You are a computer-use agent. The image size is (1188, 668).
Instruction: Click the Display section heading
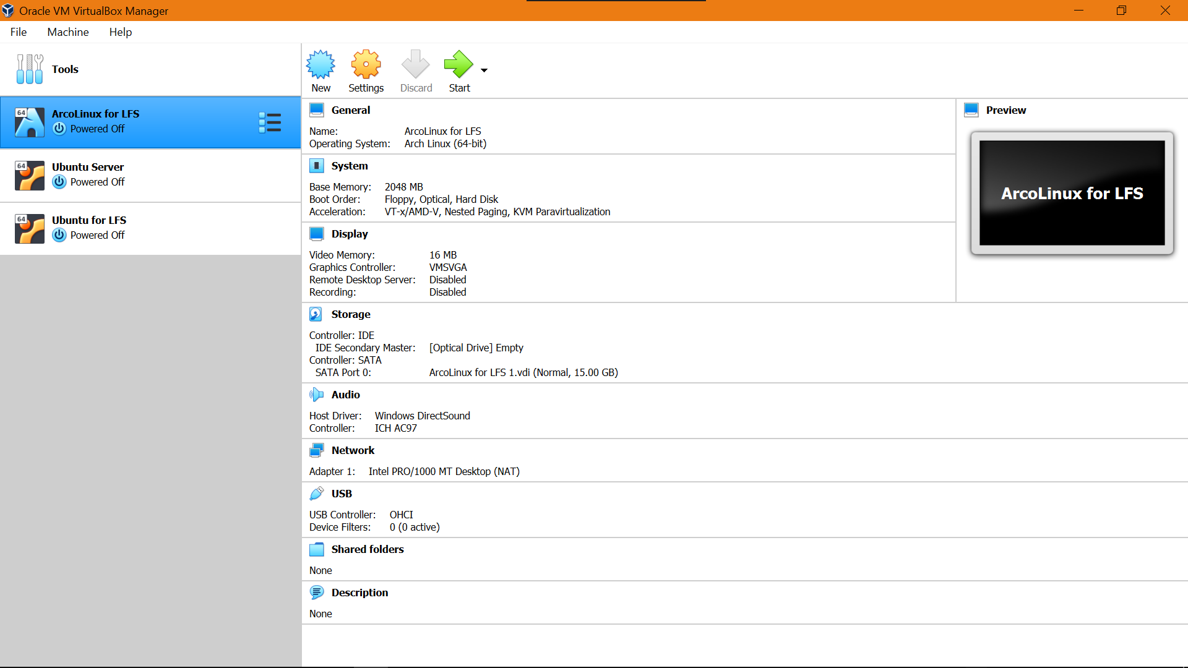350,234
